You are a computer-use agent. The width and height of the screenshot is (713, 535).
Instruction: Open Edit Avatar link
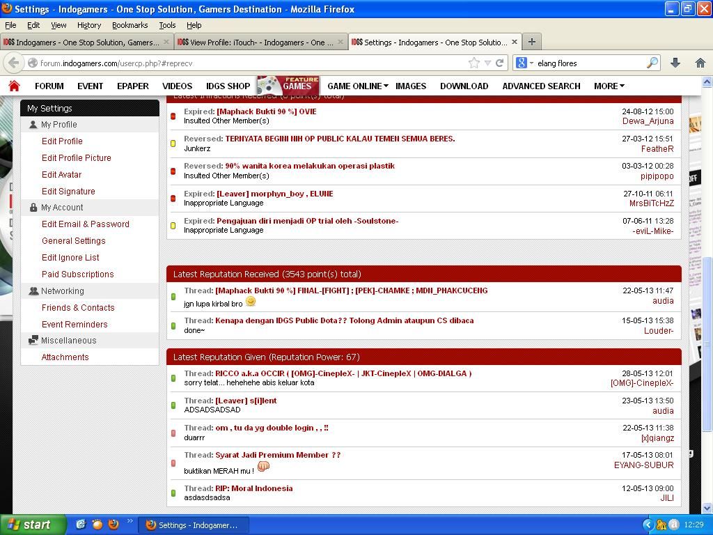coord(62,174)
